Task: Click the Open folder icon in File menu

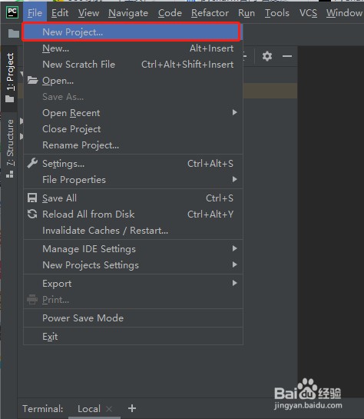Action: pos(32,80)
